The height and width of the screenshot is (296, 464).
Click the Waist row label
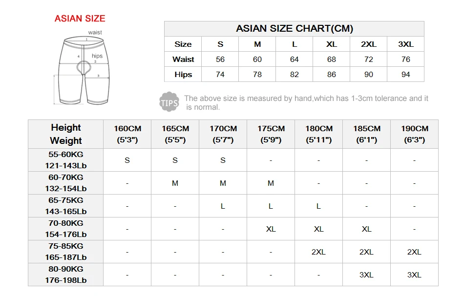click(x=183, y=59)
